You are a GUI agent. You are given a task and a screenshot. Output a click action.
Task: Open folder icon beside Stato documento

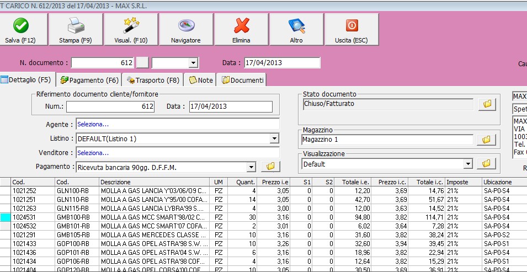[487, 104]
